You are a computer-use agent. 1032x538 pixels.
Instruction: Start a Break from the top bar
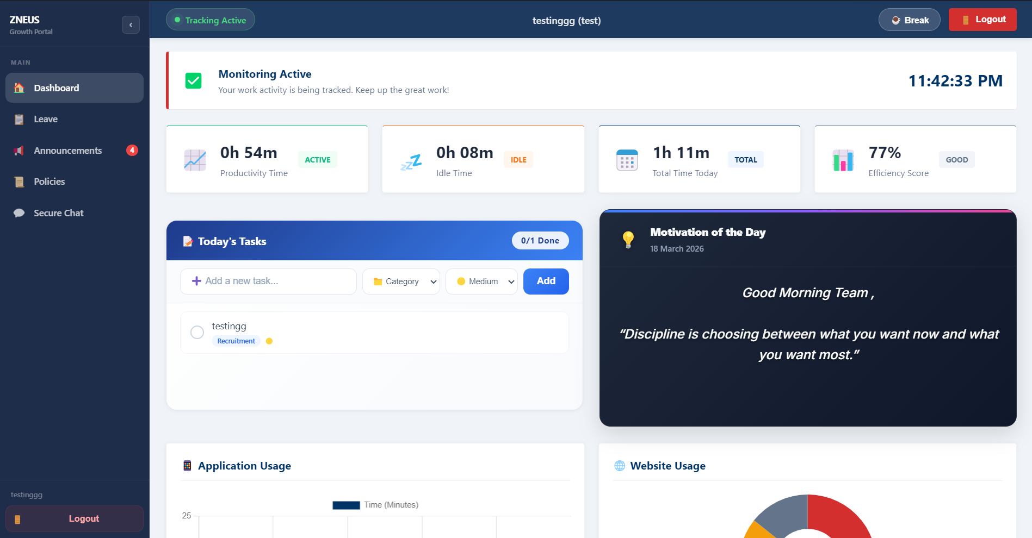909,20
